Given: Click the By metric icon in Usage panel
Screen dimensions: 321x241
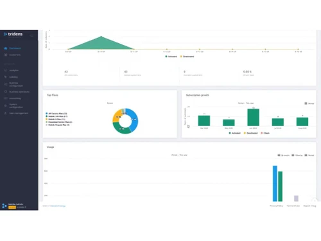Looking at the screenshot, I should pyautogui.click(x=279, y=156).
